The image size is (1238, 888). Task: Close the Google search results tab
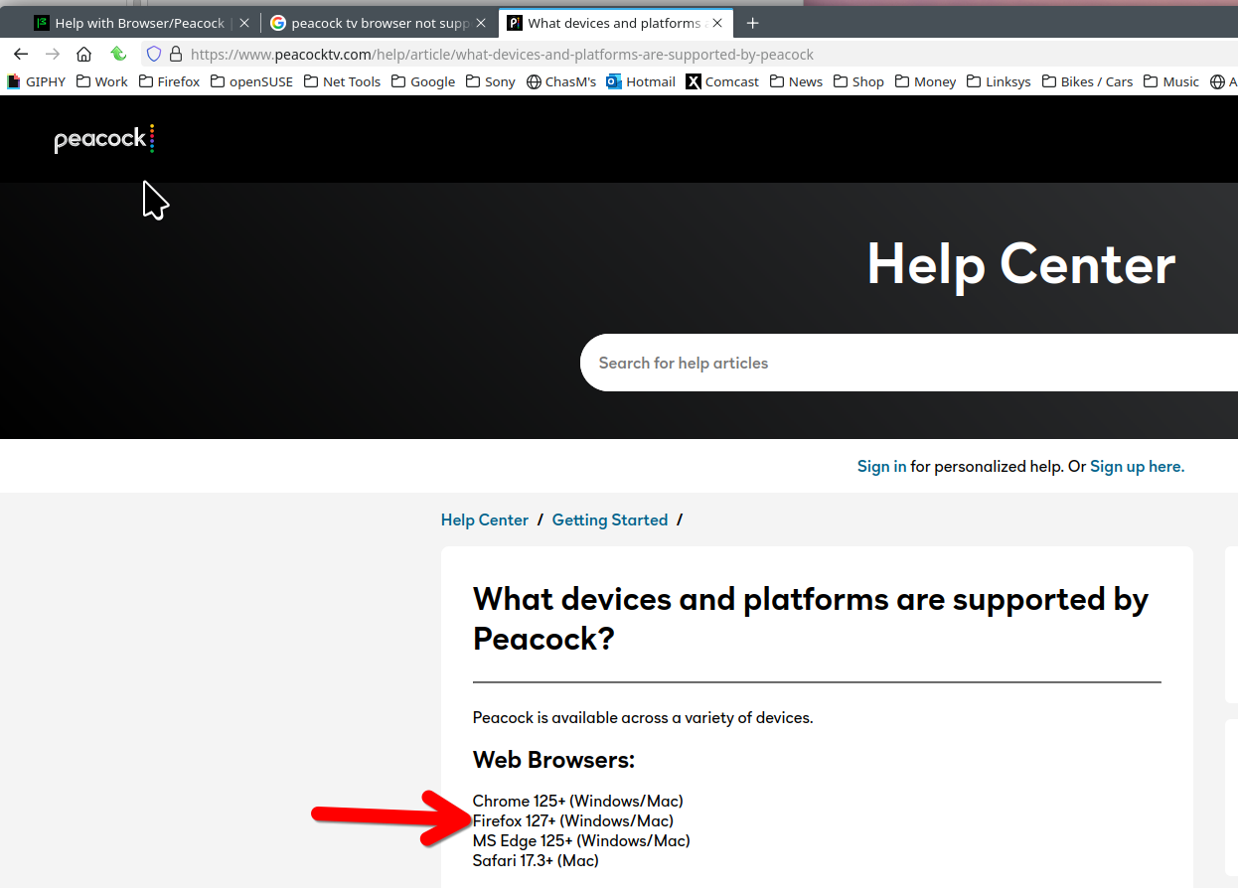point(481,23)
